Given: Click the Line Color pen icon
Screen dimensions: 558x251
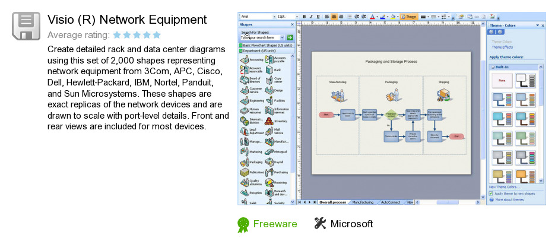Looking at the screenshot, I should click(x=382, y=17).
